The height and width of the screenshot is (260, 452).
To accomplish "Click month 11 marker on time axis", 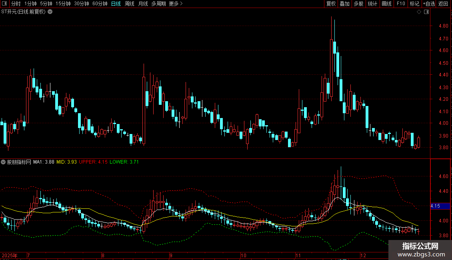I will coord(298,255).
